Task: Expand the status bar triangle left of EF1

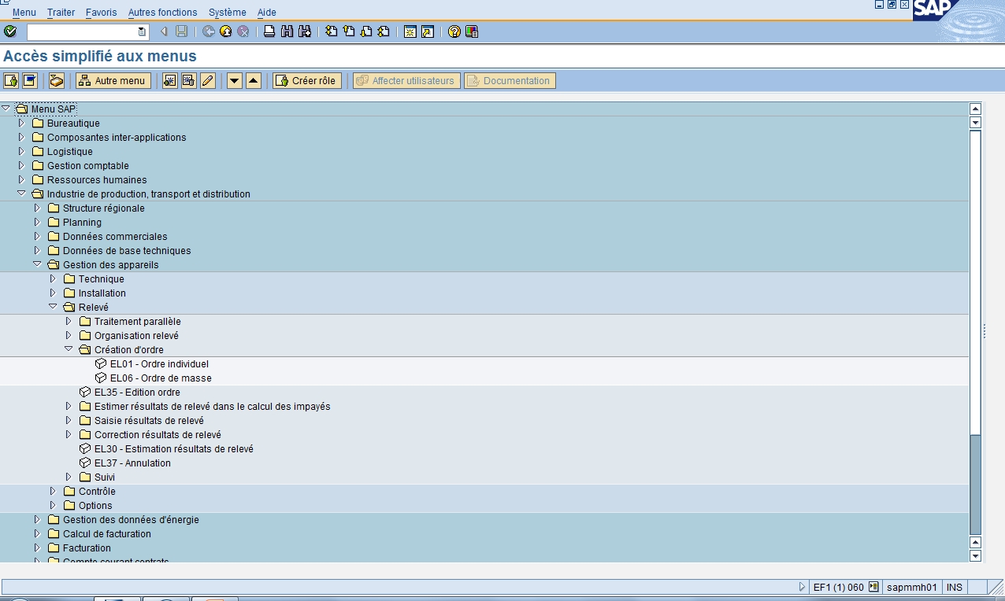Action: point(803,587)
